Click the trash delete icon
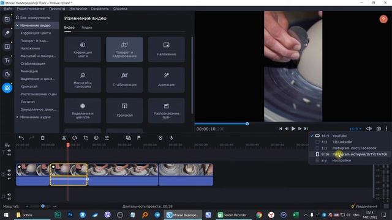The image size is (392, 220). pos(42,137)
